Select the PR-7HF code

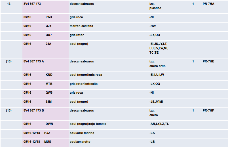click(208, 111)
